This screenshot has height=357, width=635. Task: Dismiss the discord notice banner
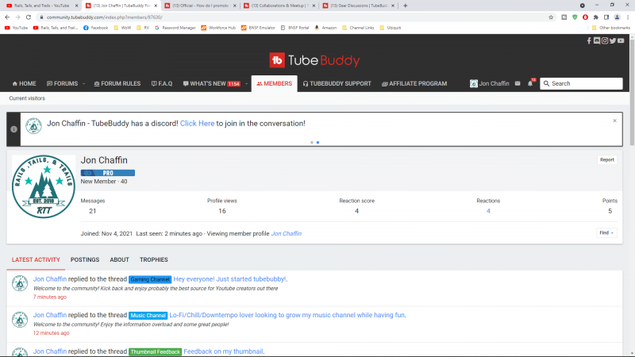tap(614, 121)
